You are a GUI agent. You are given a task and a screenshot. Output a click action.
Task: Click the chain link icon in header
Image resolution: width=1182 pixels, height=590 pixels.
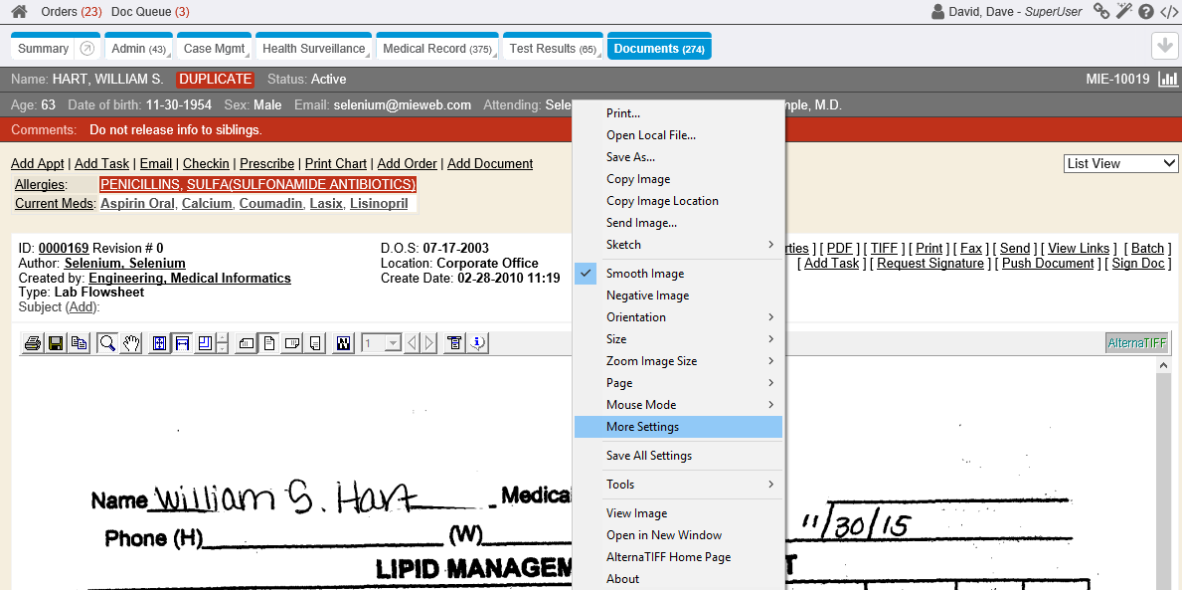point(1101,12)
